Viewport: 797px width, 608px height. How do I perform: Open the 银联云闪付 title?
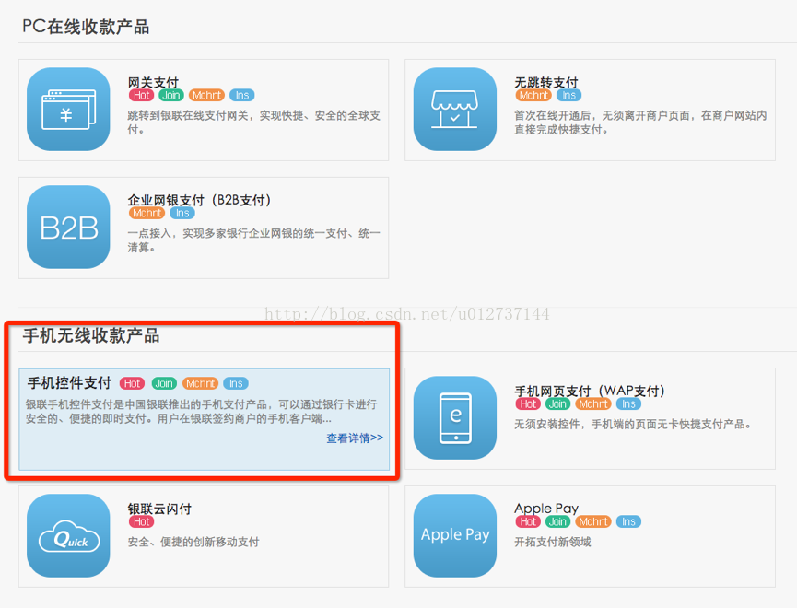point(159,509)
